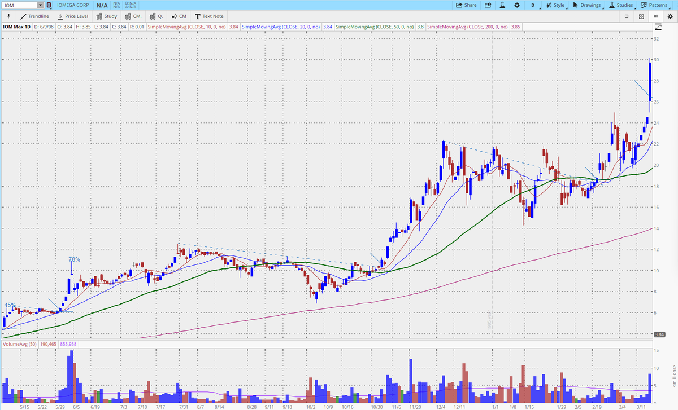Open the Style dropdown
678x410 pixels.
(x=555, y=5)
